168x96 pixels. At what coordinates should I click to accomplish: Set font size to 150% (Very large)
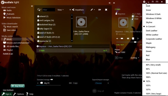tap(153, 94)
